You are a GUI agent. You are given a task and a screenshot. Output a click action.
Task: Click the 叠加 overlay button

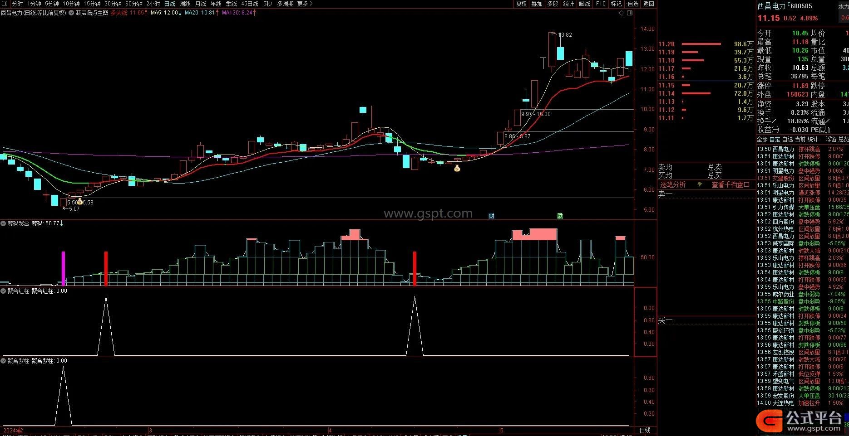[x=537, y=4]
